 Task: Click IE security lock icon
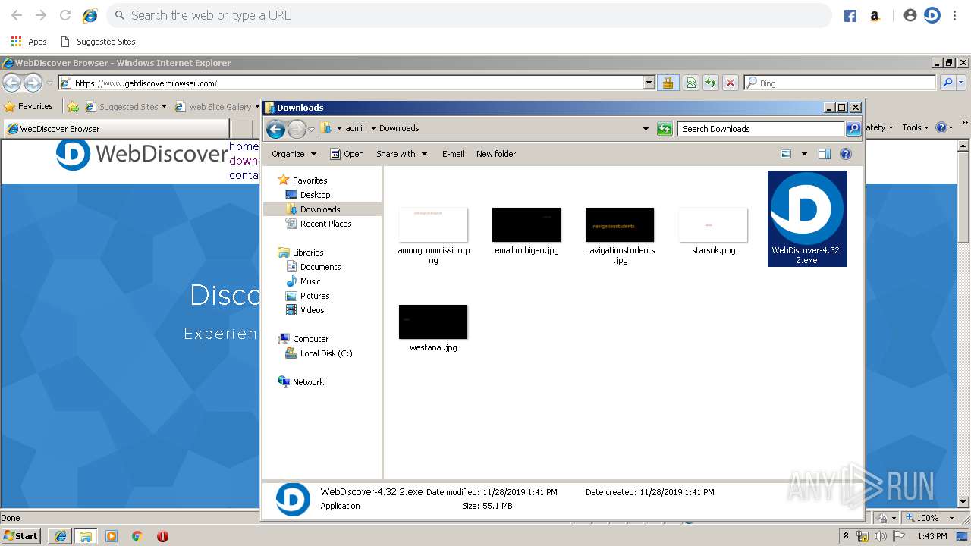click(x=668, y=83)
